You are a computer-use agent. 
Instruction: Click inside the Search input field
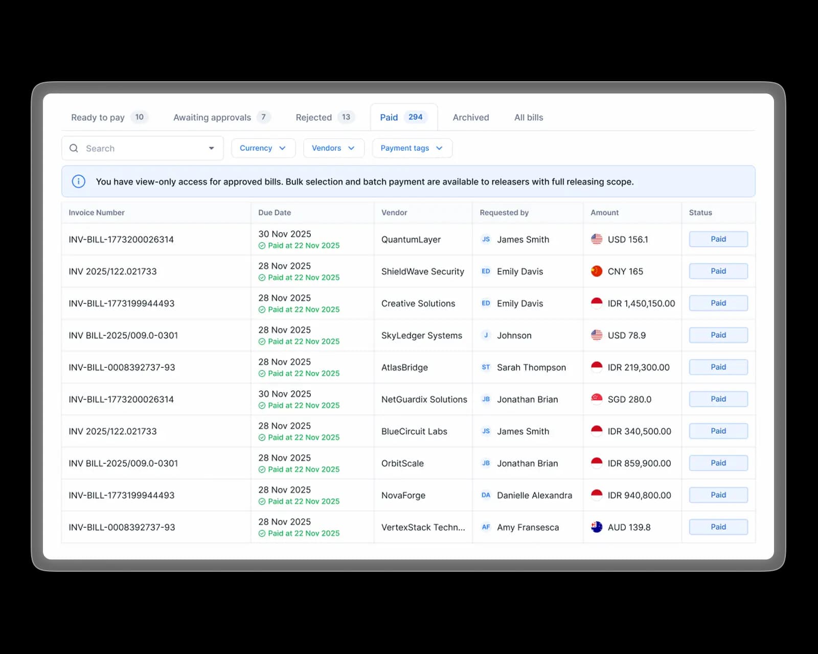pos(128,148)
